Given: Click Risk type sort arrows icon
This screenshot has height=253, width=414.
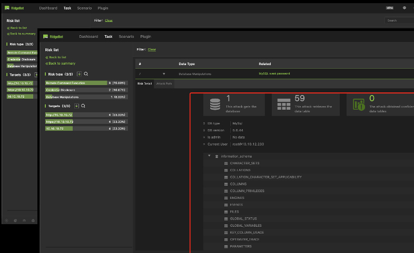Looking at the screenshot, I should [x=79, y=74].
